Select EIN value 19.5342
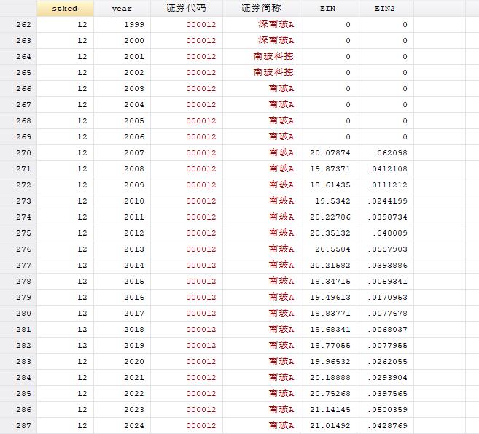 coord(332,201)
